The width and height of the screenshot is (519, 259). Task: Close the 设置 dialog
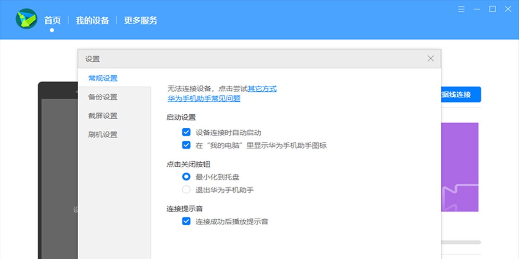[430, 58]
